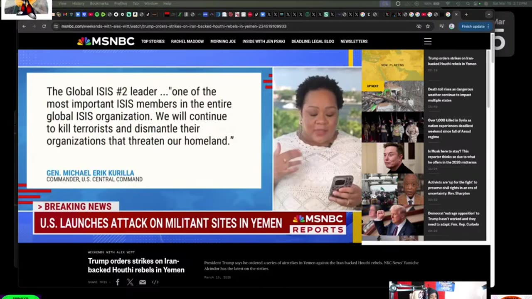Click the Finish update button

point(475,26)
